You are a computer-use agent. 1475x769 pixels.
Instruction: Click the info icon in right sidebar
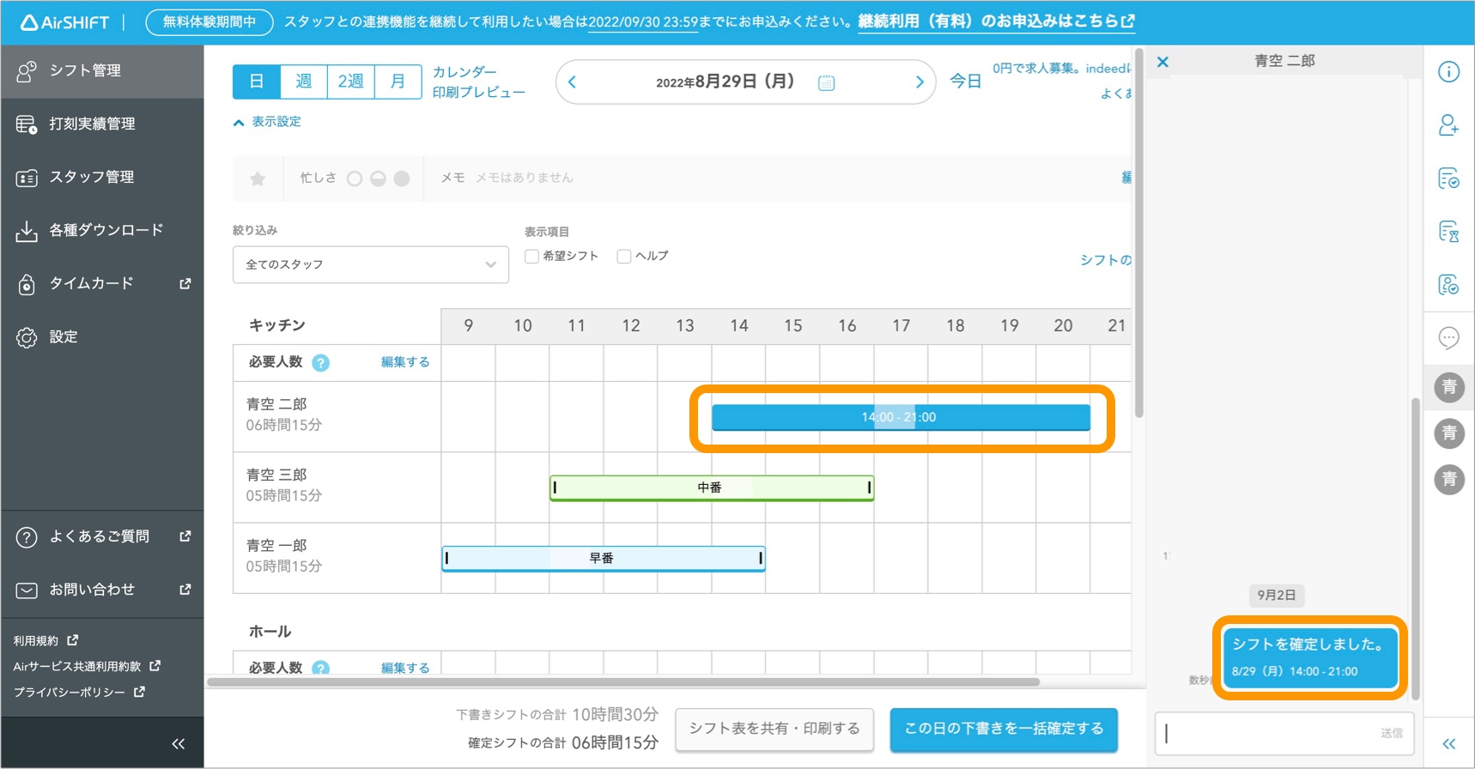click(1448, 72)
